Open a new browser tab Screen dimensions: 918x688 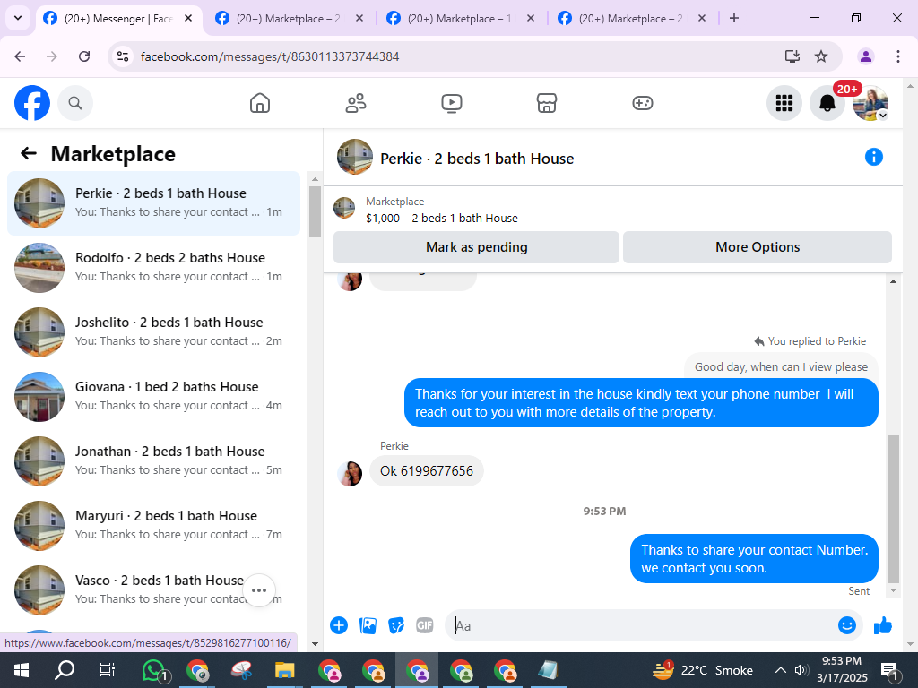tap(733, 18)
